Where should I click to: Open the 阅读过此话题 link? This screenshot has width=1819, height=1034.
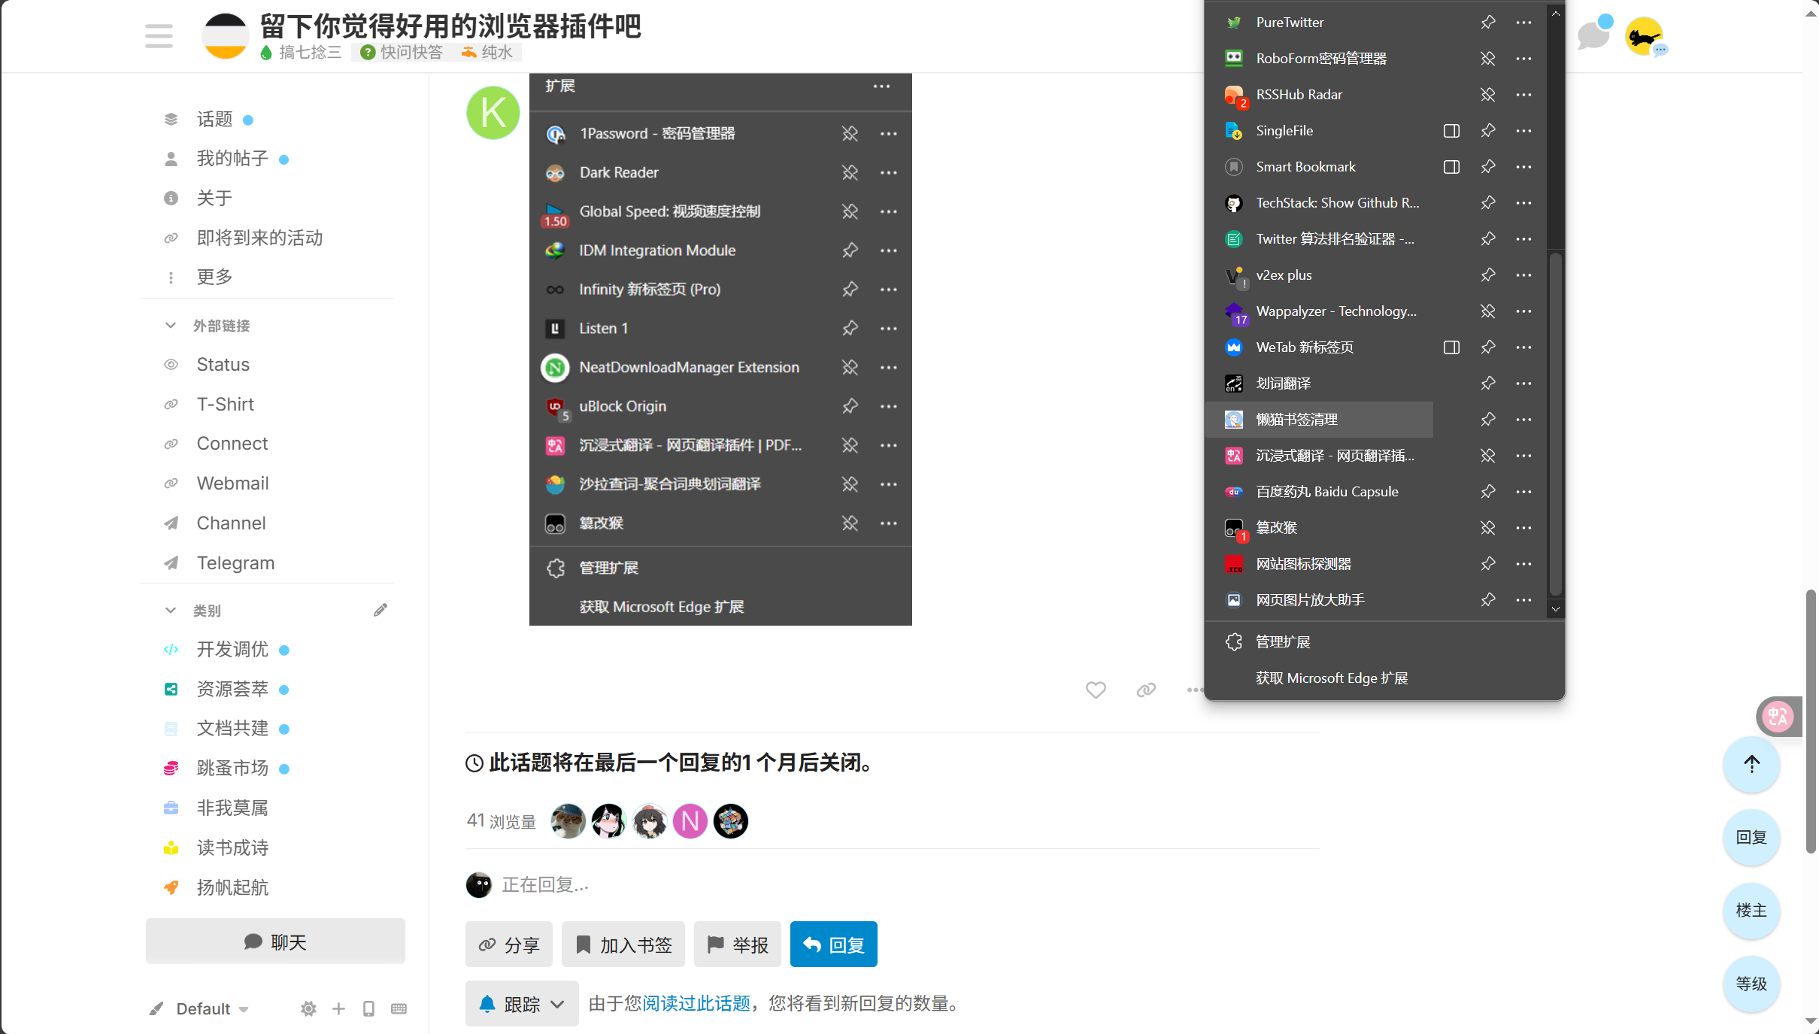696,1004
